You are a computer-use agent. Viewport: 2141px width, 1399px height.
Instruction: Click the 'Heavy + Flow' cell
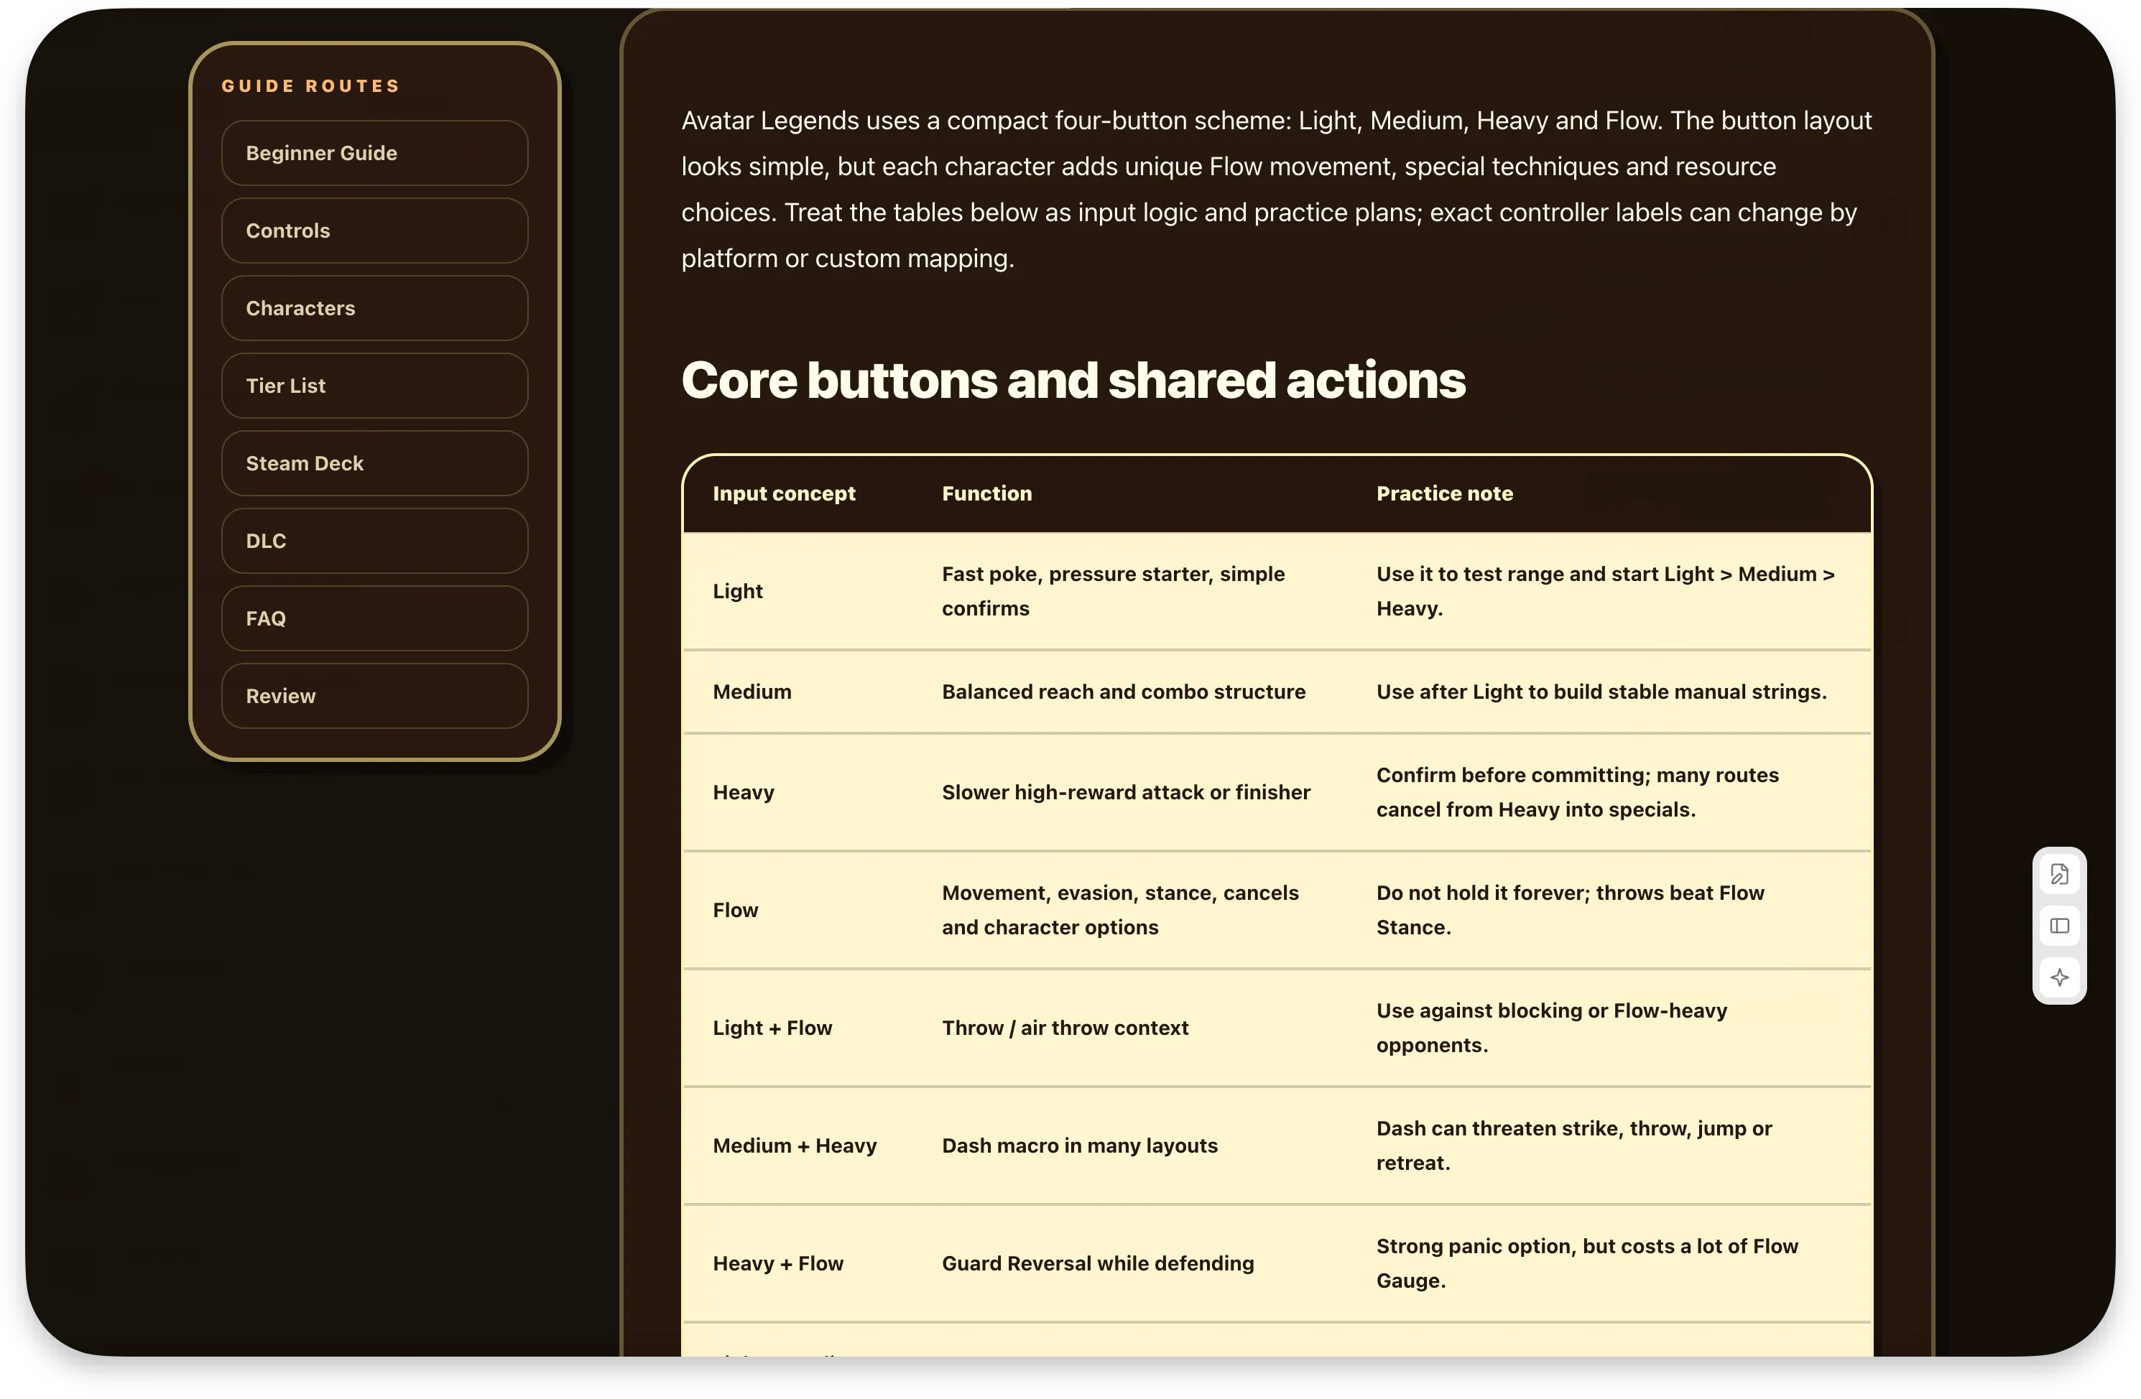click(x=778, y=1263)
